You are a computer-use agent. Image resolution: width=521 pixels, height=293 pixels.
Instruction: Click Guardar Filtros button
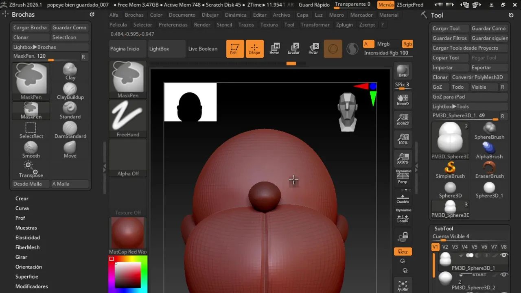point(450,38)
